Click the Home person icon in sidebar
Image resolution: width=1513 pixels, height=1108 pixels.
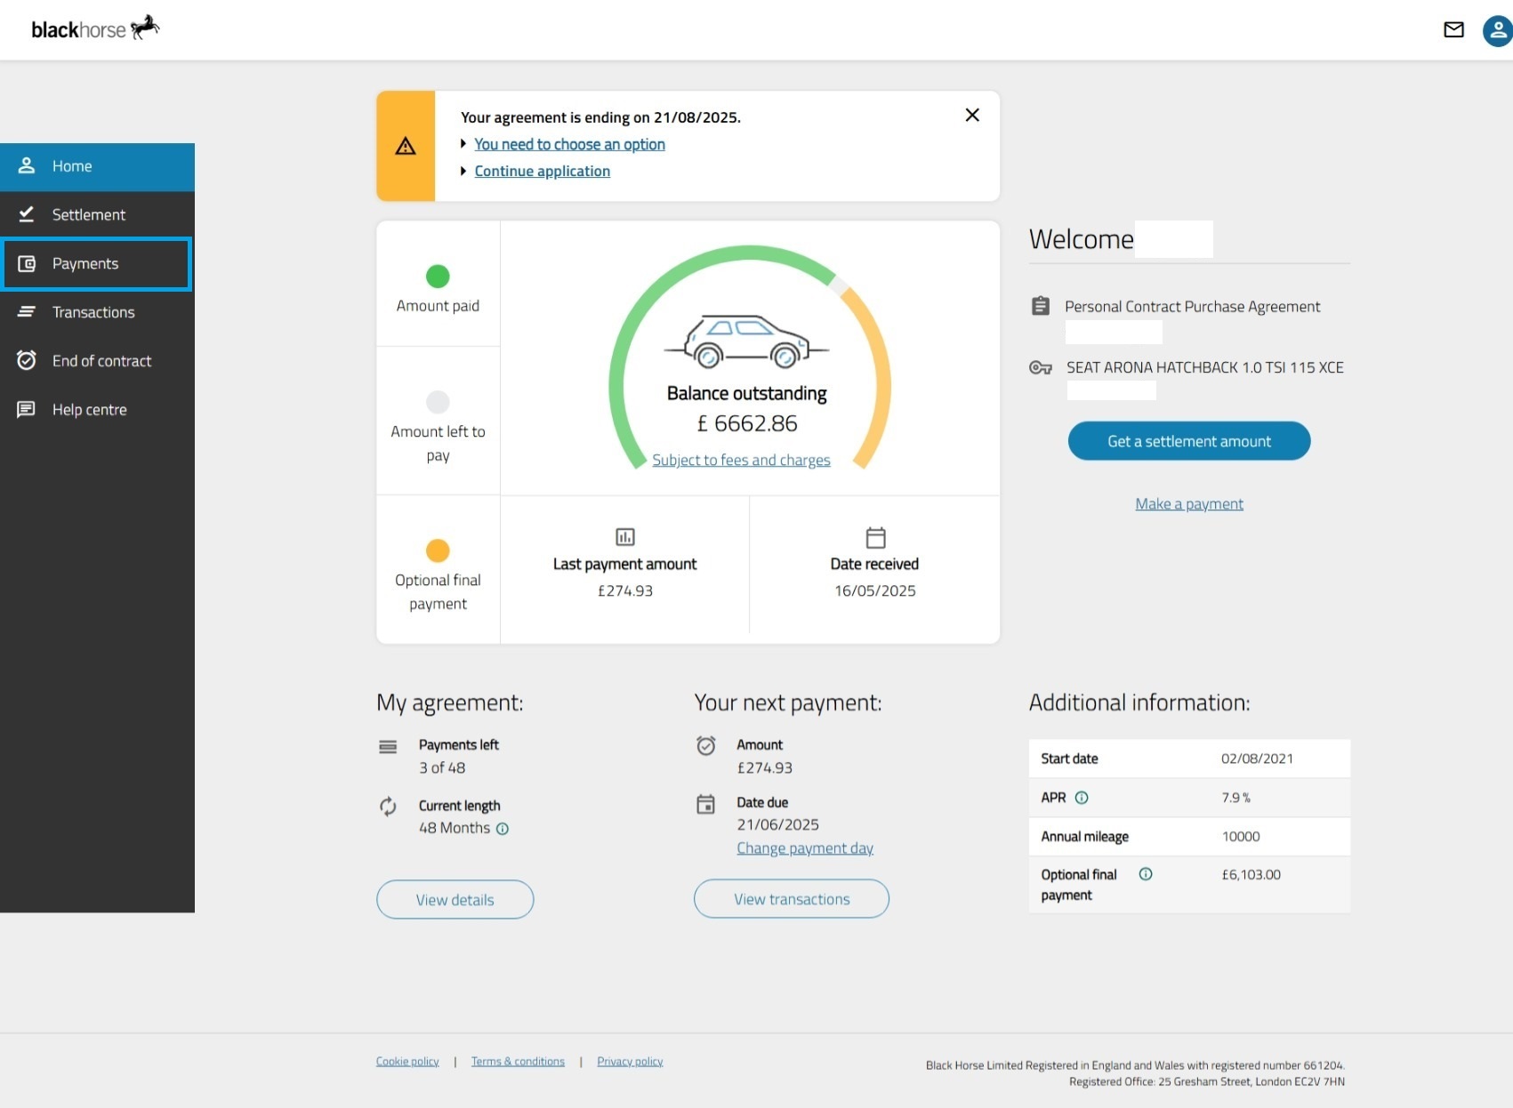coord(27,165)
